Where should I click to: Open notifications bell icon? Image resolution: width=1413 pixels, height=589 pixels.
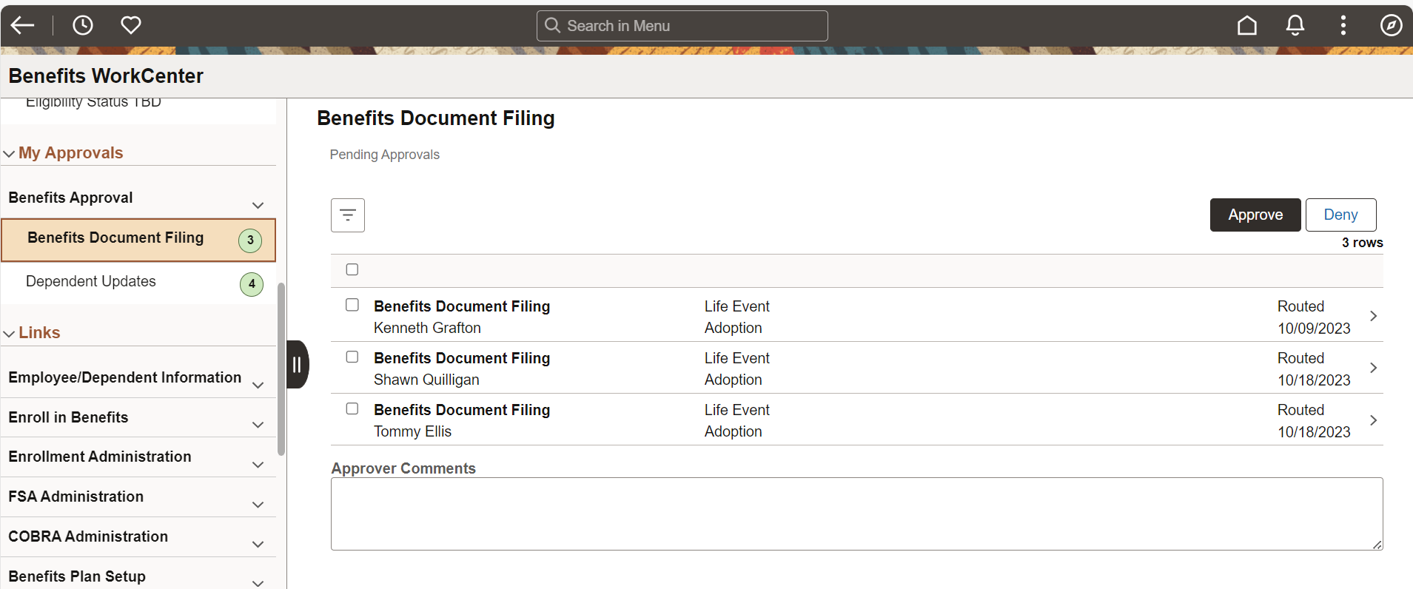(x=1295, y=26)
